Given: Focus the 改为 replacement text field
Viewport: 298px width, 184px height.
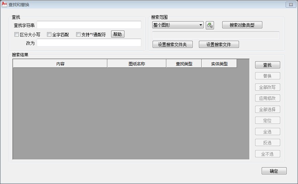Looking at the screenshot, I should (89, 43).
